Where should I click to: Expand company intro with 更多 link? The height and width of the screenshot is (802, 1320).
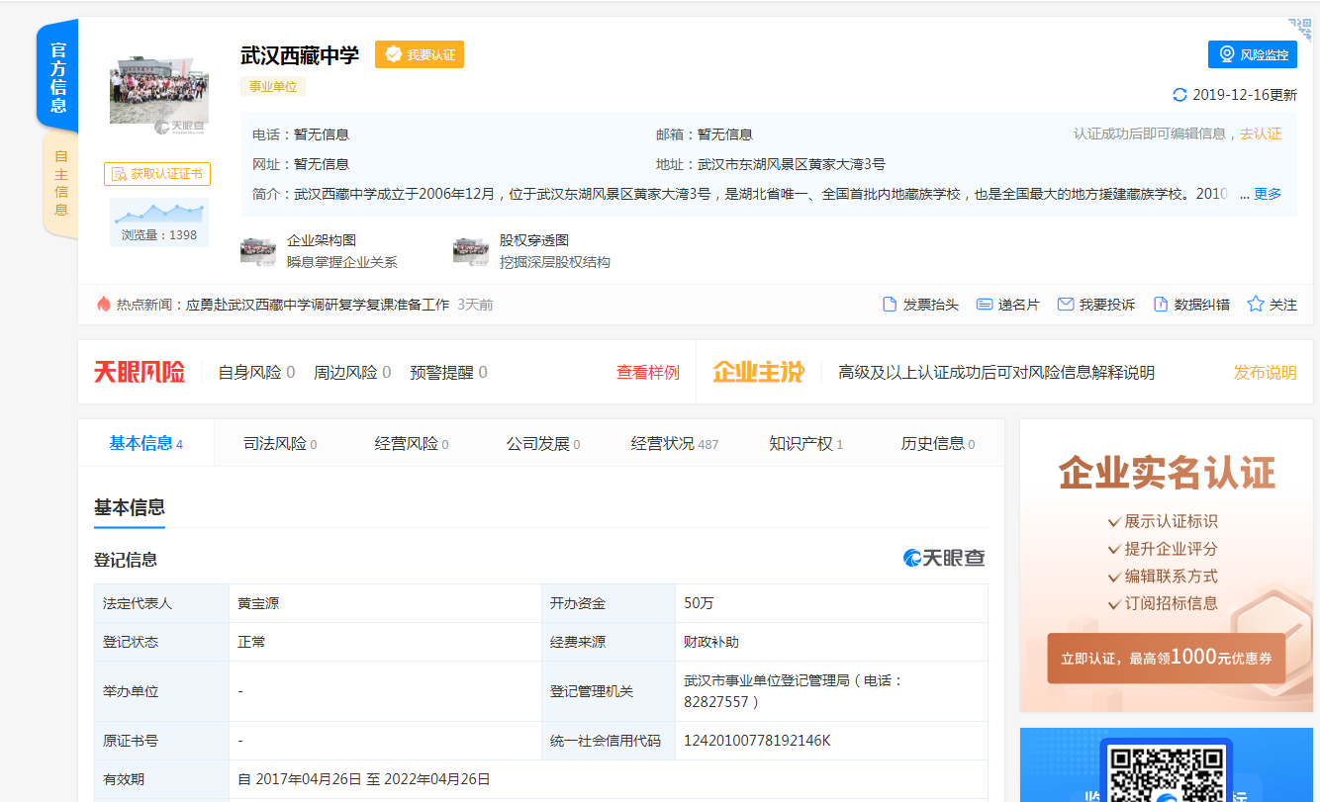click(1268, 194)
